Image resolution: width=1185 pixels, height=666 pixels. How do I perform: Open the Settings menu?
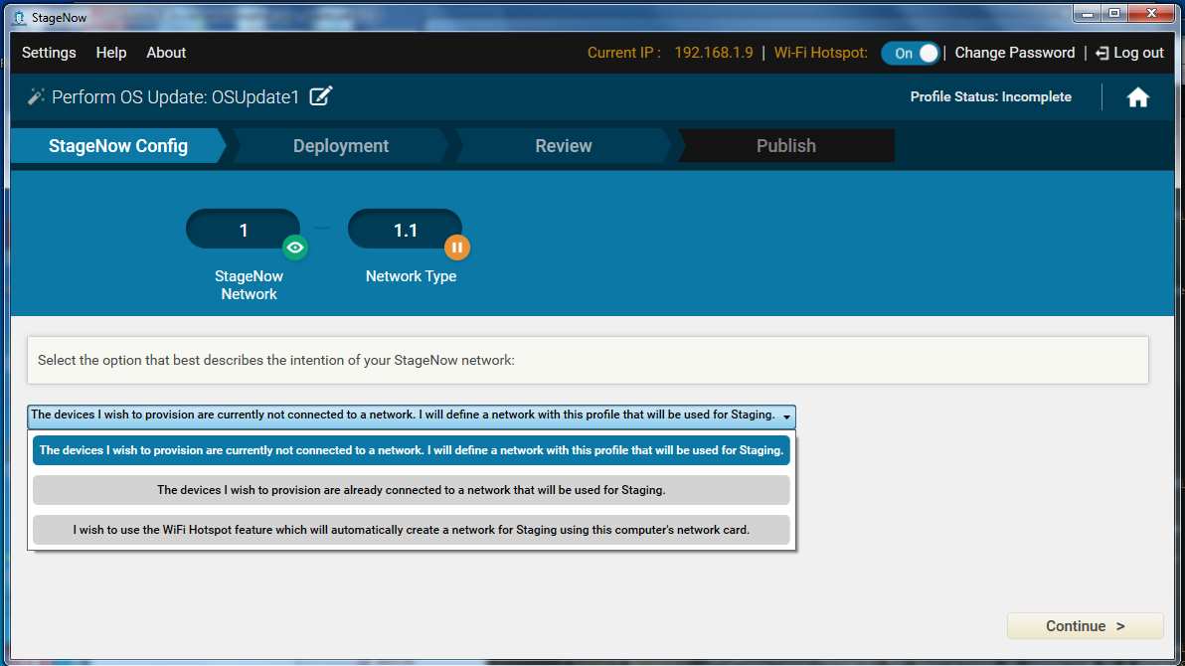[x=49, y=53]
